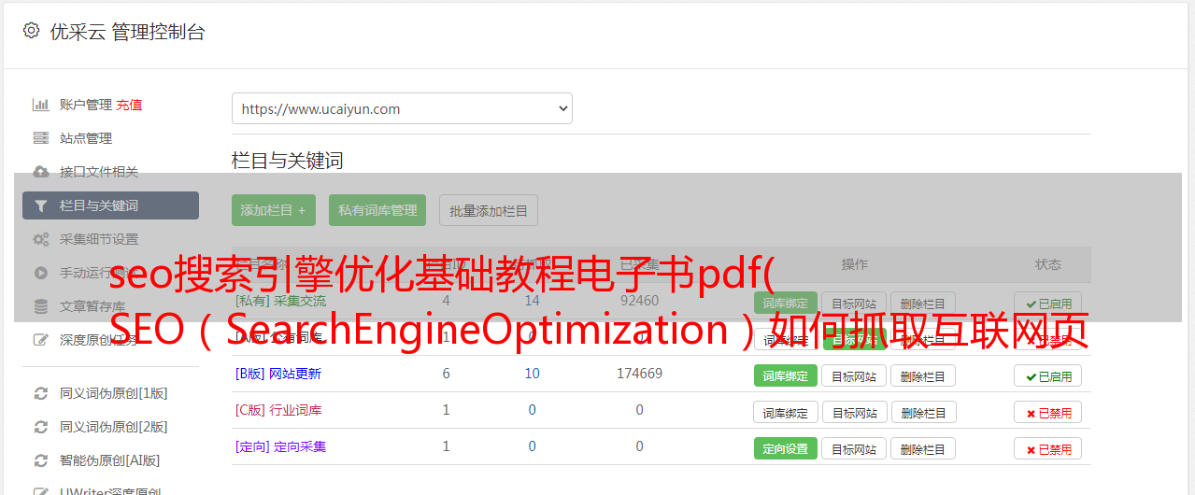Click the database icon for 文章暂存库

pos(40,306)
